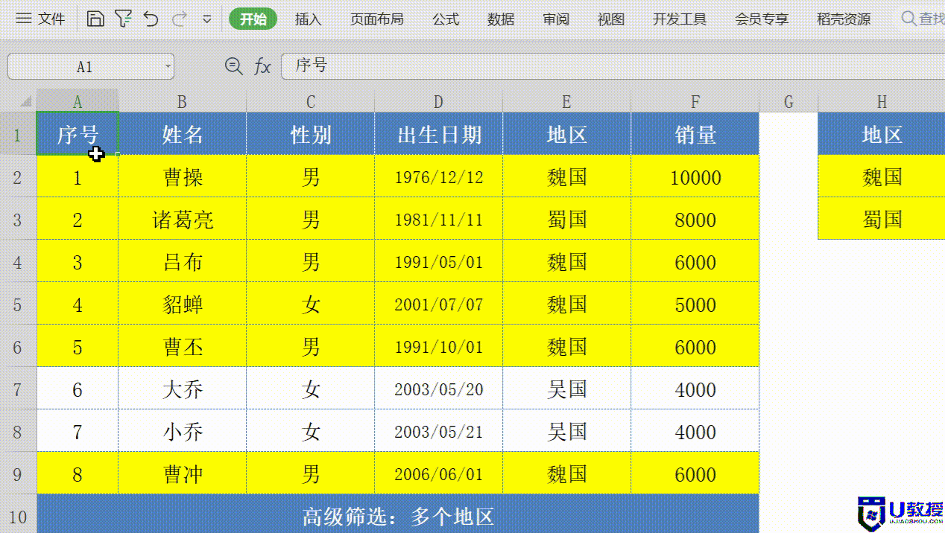Switch to the 视图 ribbon tab
The width and height of the screenshot is (945, 533).
(x=611, y=19)
